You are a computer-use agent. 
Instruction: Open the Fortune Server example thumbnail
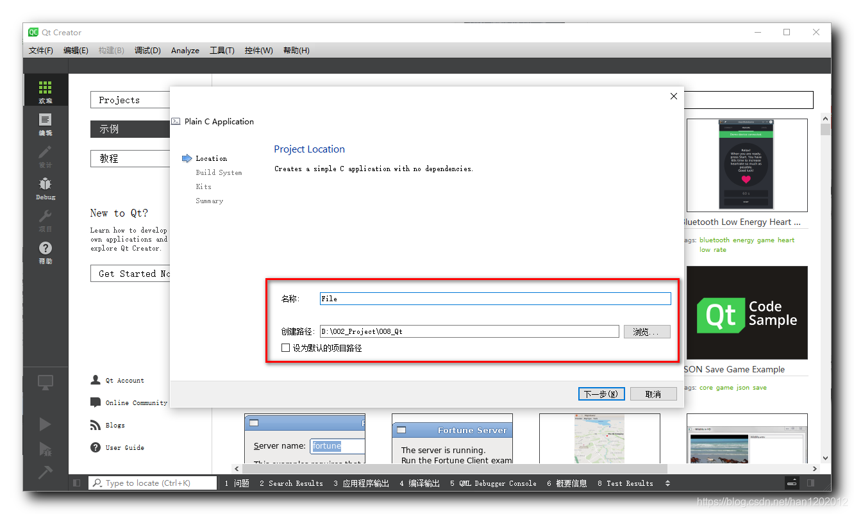tap(452, 439)
